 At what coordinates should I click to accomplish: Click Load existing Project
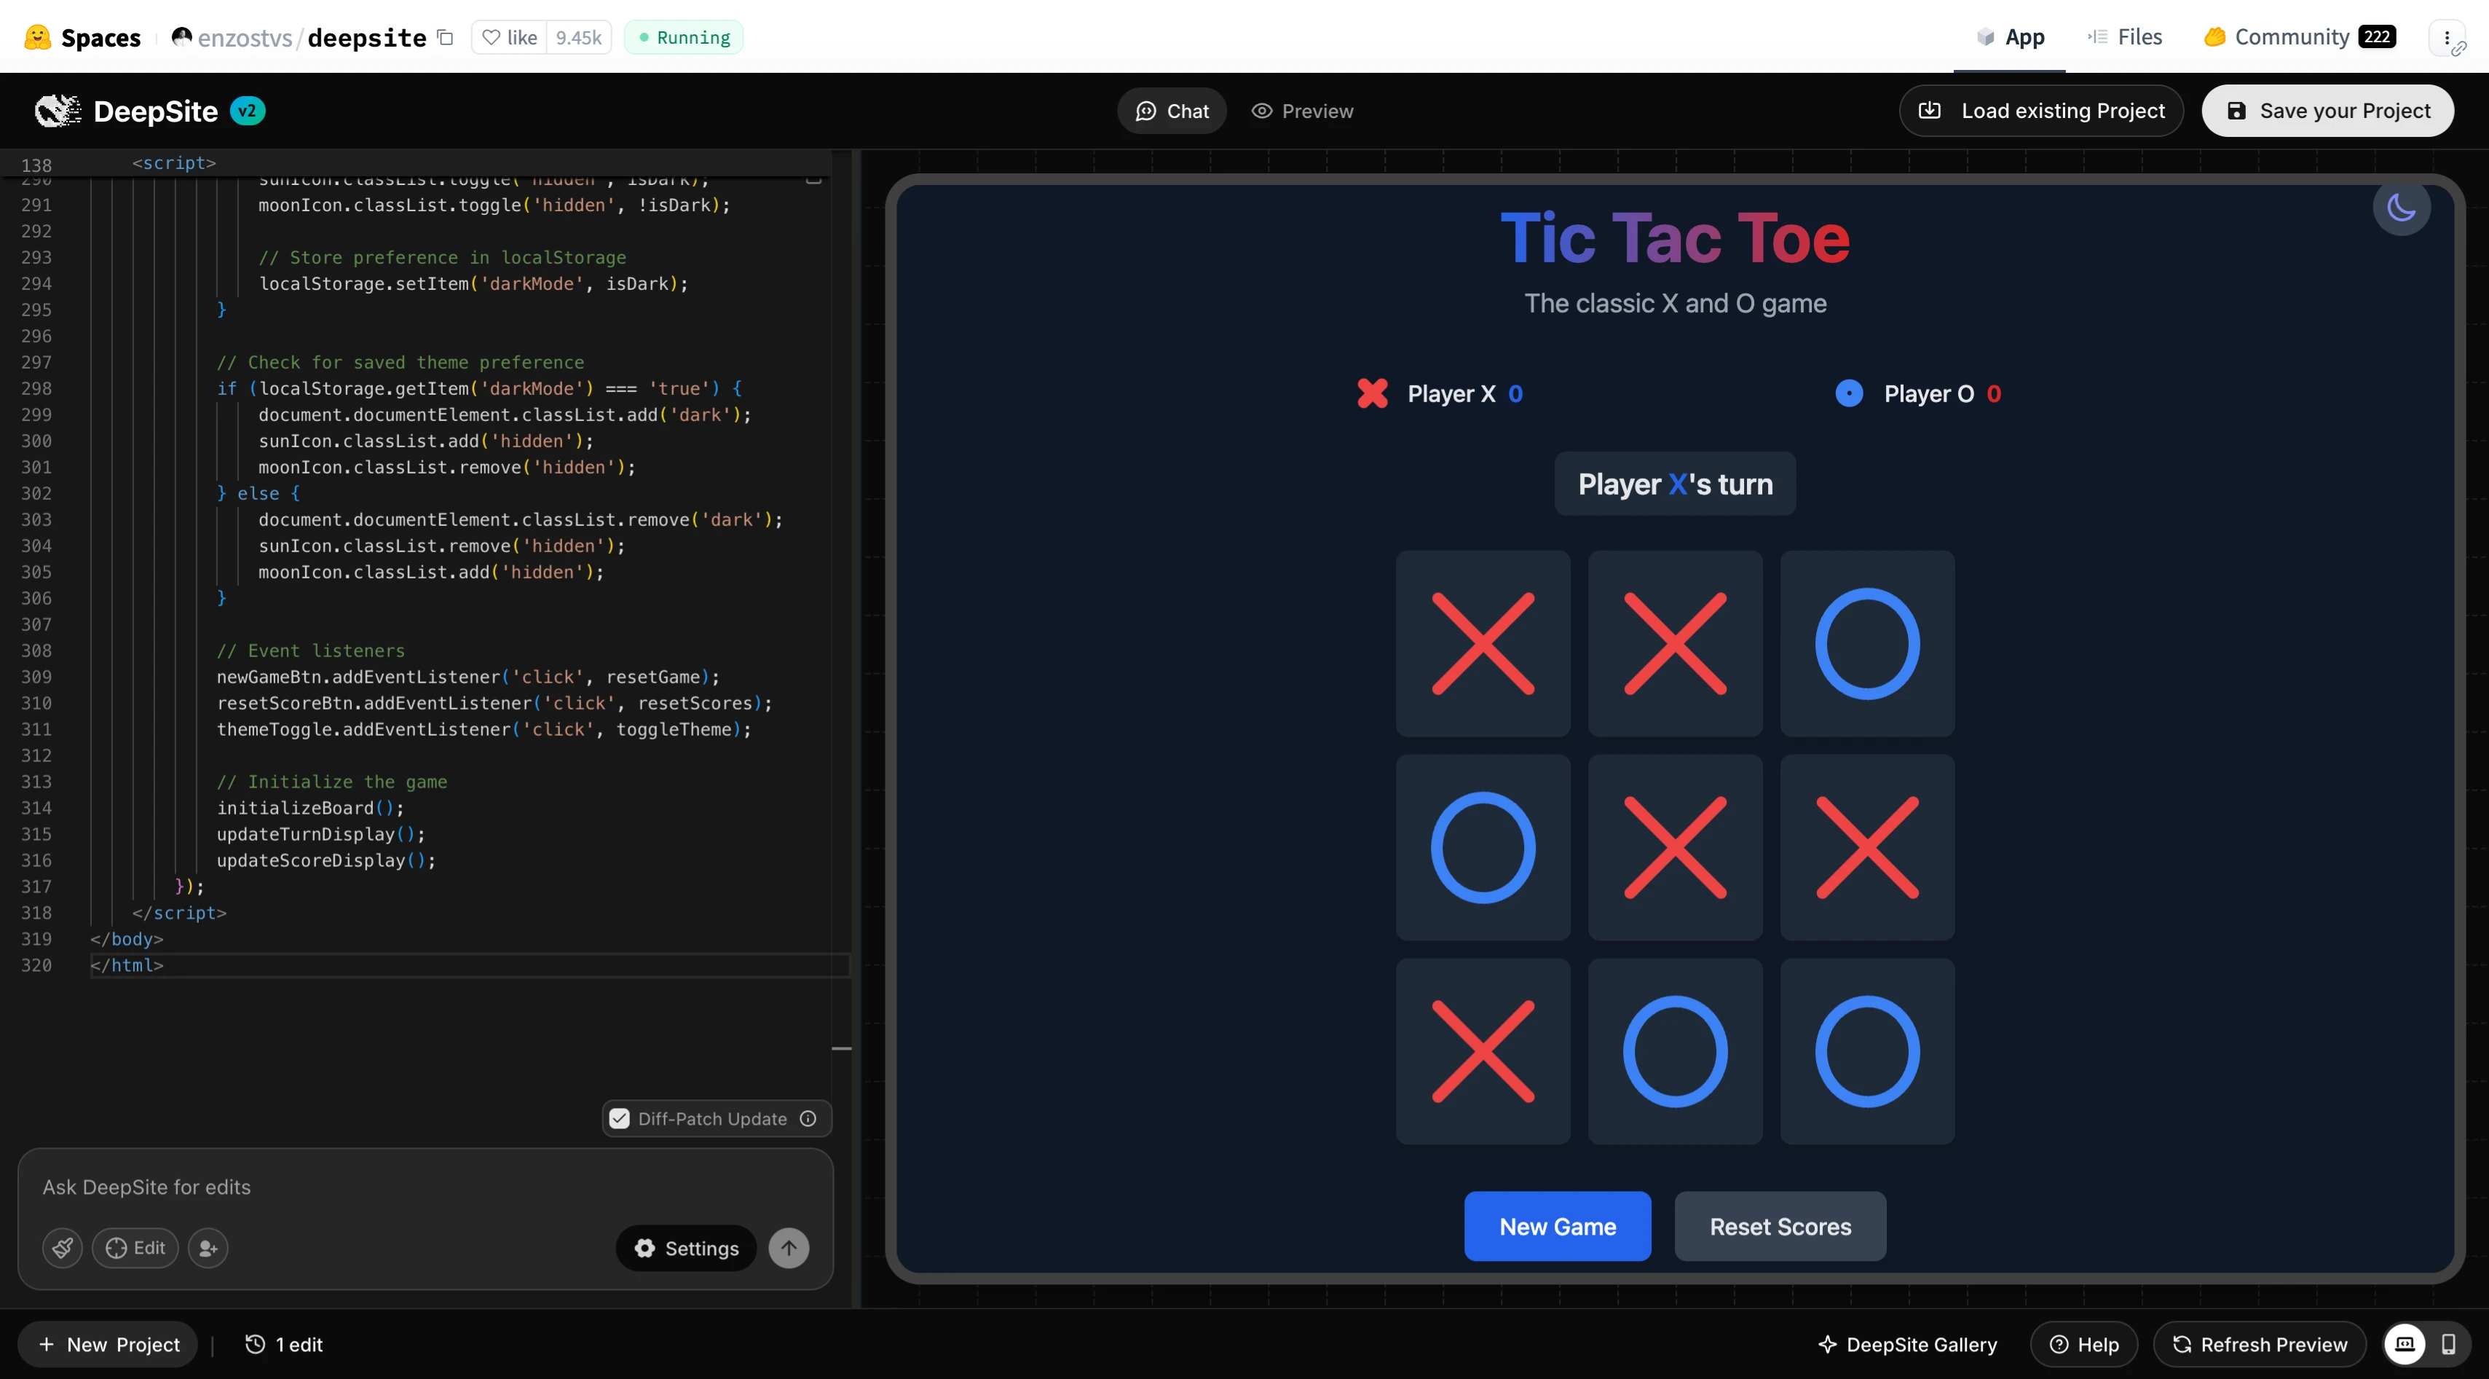(x=2040, y=111)
